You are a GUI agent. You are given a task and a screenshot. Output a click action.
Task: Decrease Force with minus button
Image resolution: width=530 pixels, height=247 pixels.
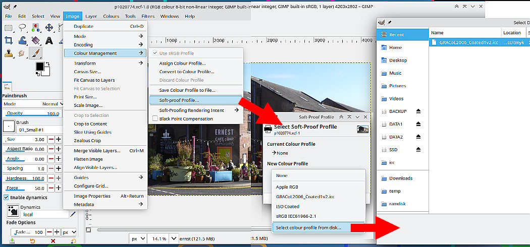51,188
